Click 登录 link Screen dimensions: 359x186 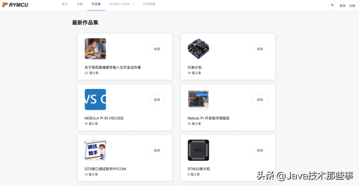(343, 5)
